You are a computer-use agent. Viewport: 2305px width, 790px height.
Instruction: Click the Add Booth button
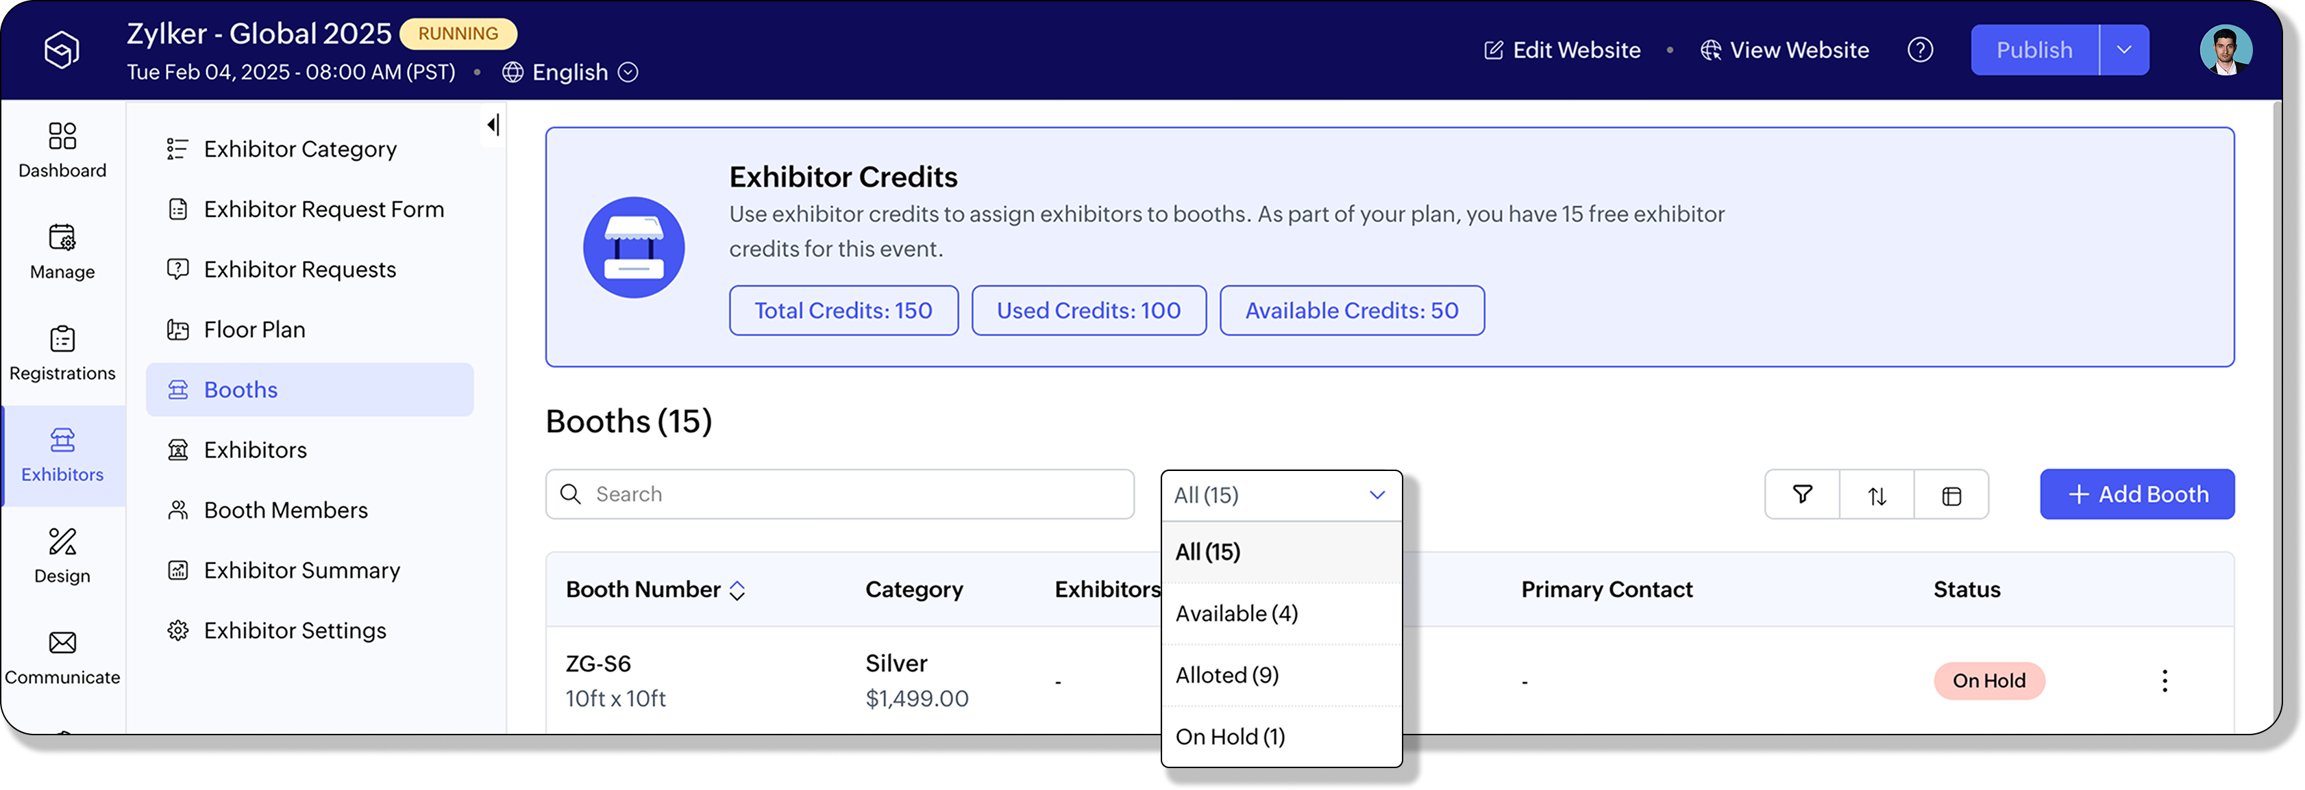pyautogui.click(x=2136, y=494)
